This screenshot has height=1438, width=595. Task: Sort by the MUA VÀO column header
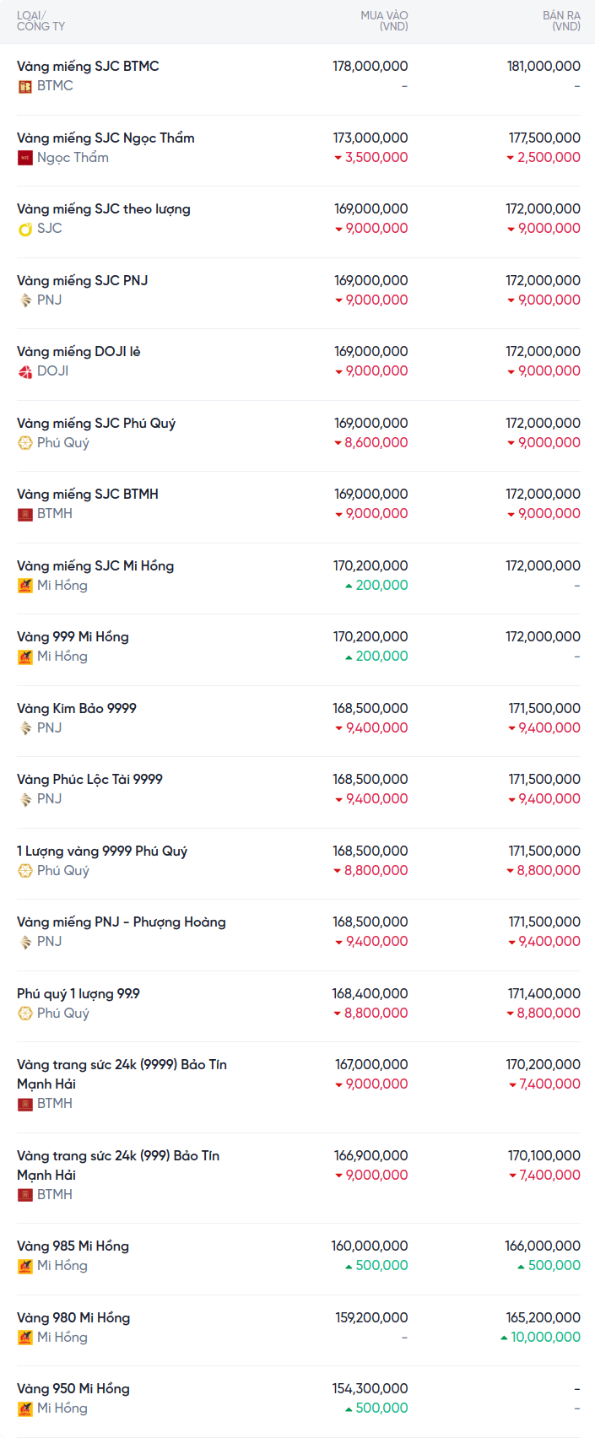(384, 21)
